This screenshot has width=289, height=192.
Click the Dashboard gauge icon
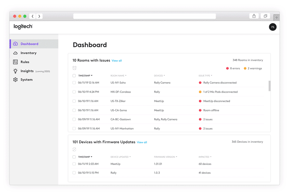[16, 44]
